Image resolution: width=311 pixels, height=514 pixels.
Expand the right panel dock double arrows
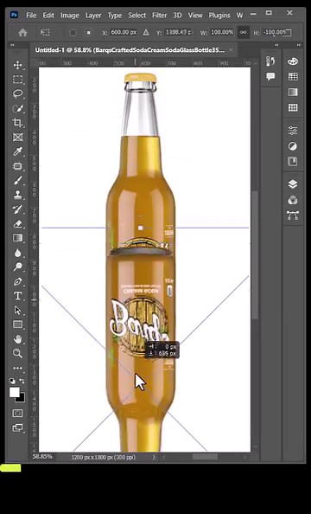click(299, 45)
